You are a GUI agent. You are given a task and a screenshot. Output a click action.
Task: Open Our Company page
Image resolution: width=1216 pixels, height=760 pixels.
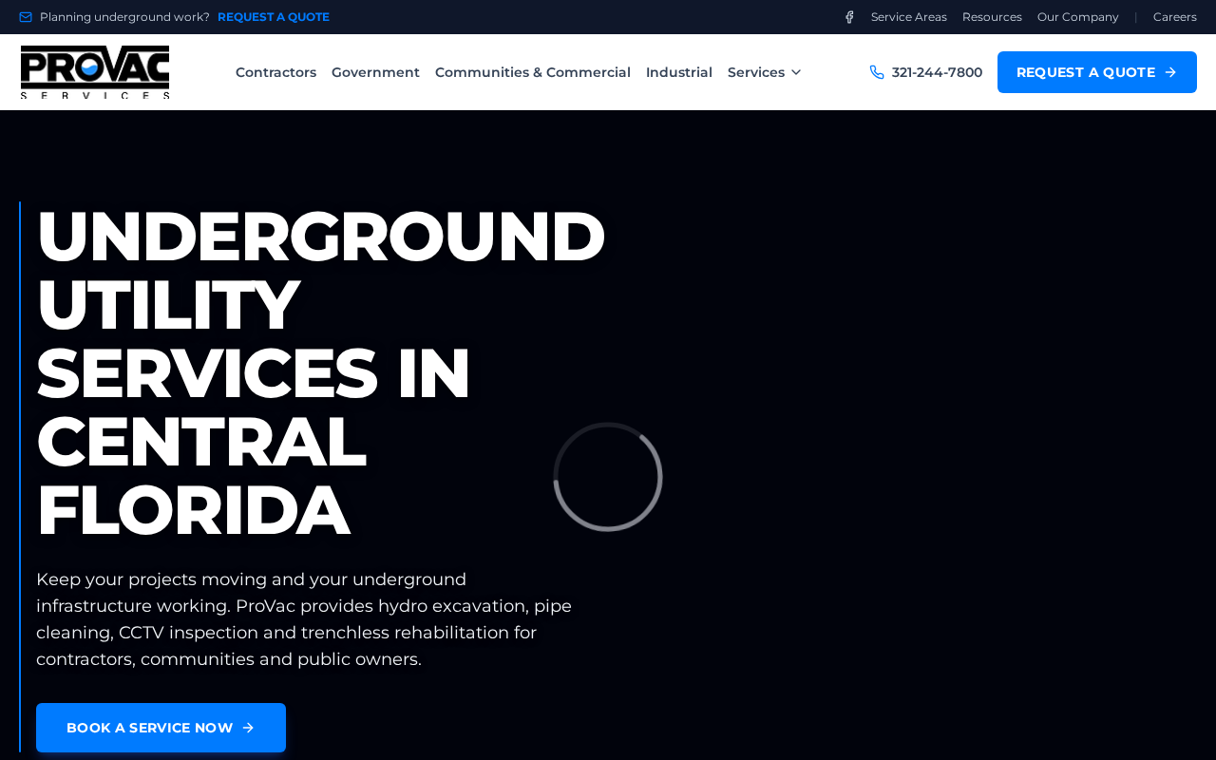pyautogui.click(x=1078, y=17)
